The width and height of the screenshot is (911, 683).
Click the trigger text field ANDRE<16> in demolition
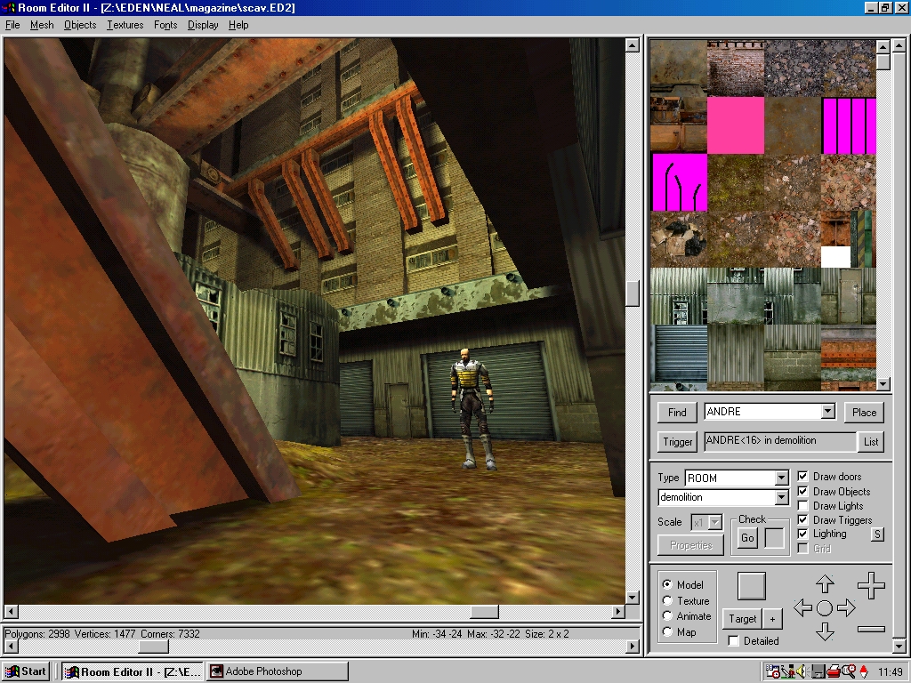[x=779, y=441]
